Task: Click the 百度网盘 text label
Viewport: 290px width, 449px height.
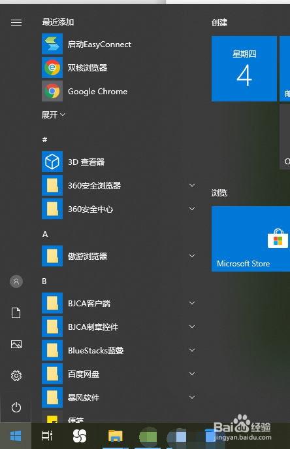Action: point(84,374)
